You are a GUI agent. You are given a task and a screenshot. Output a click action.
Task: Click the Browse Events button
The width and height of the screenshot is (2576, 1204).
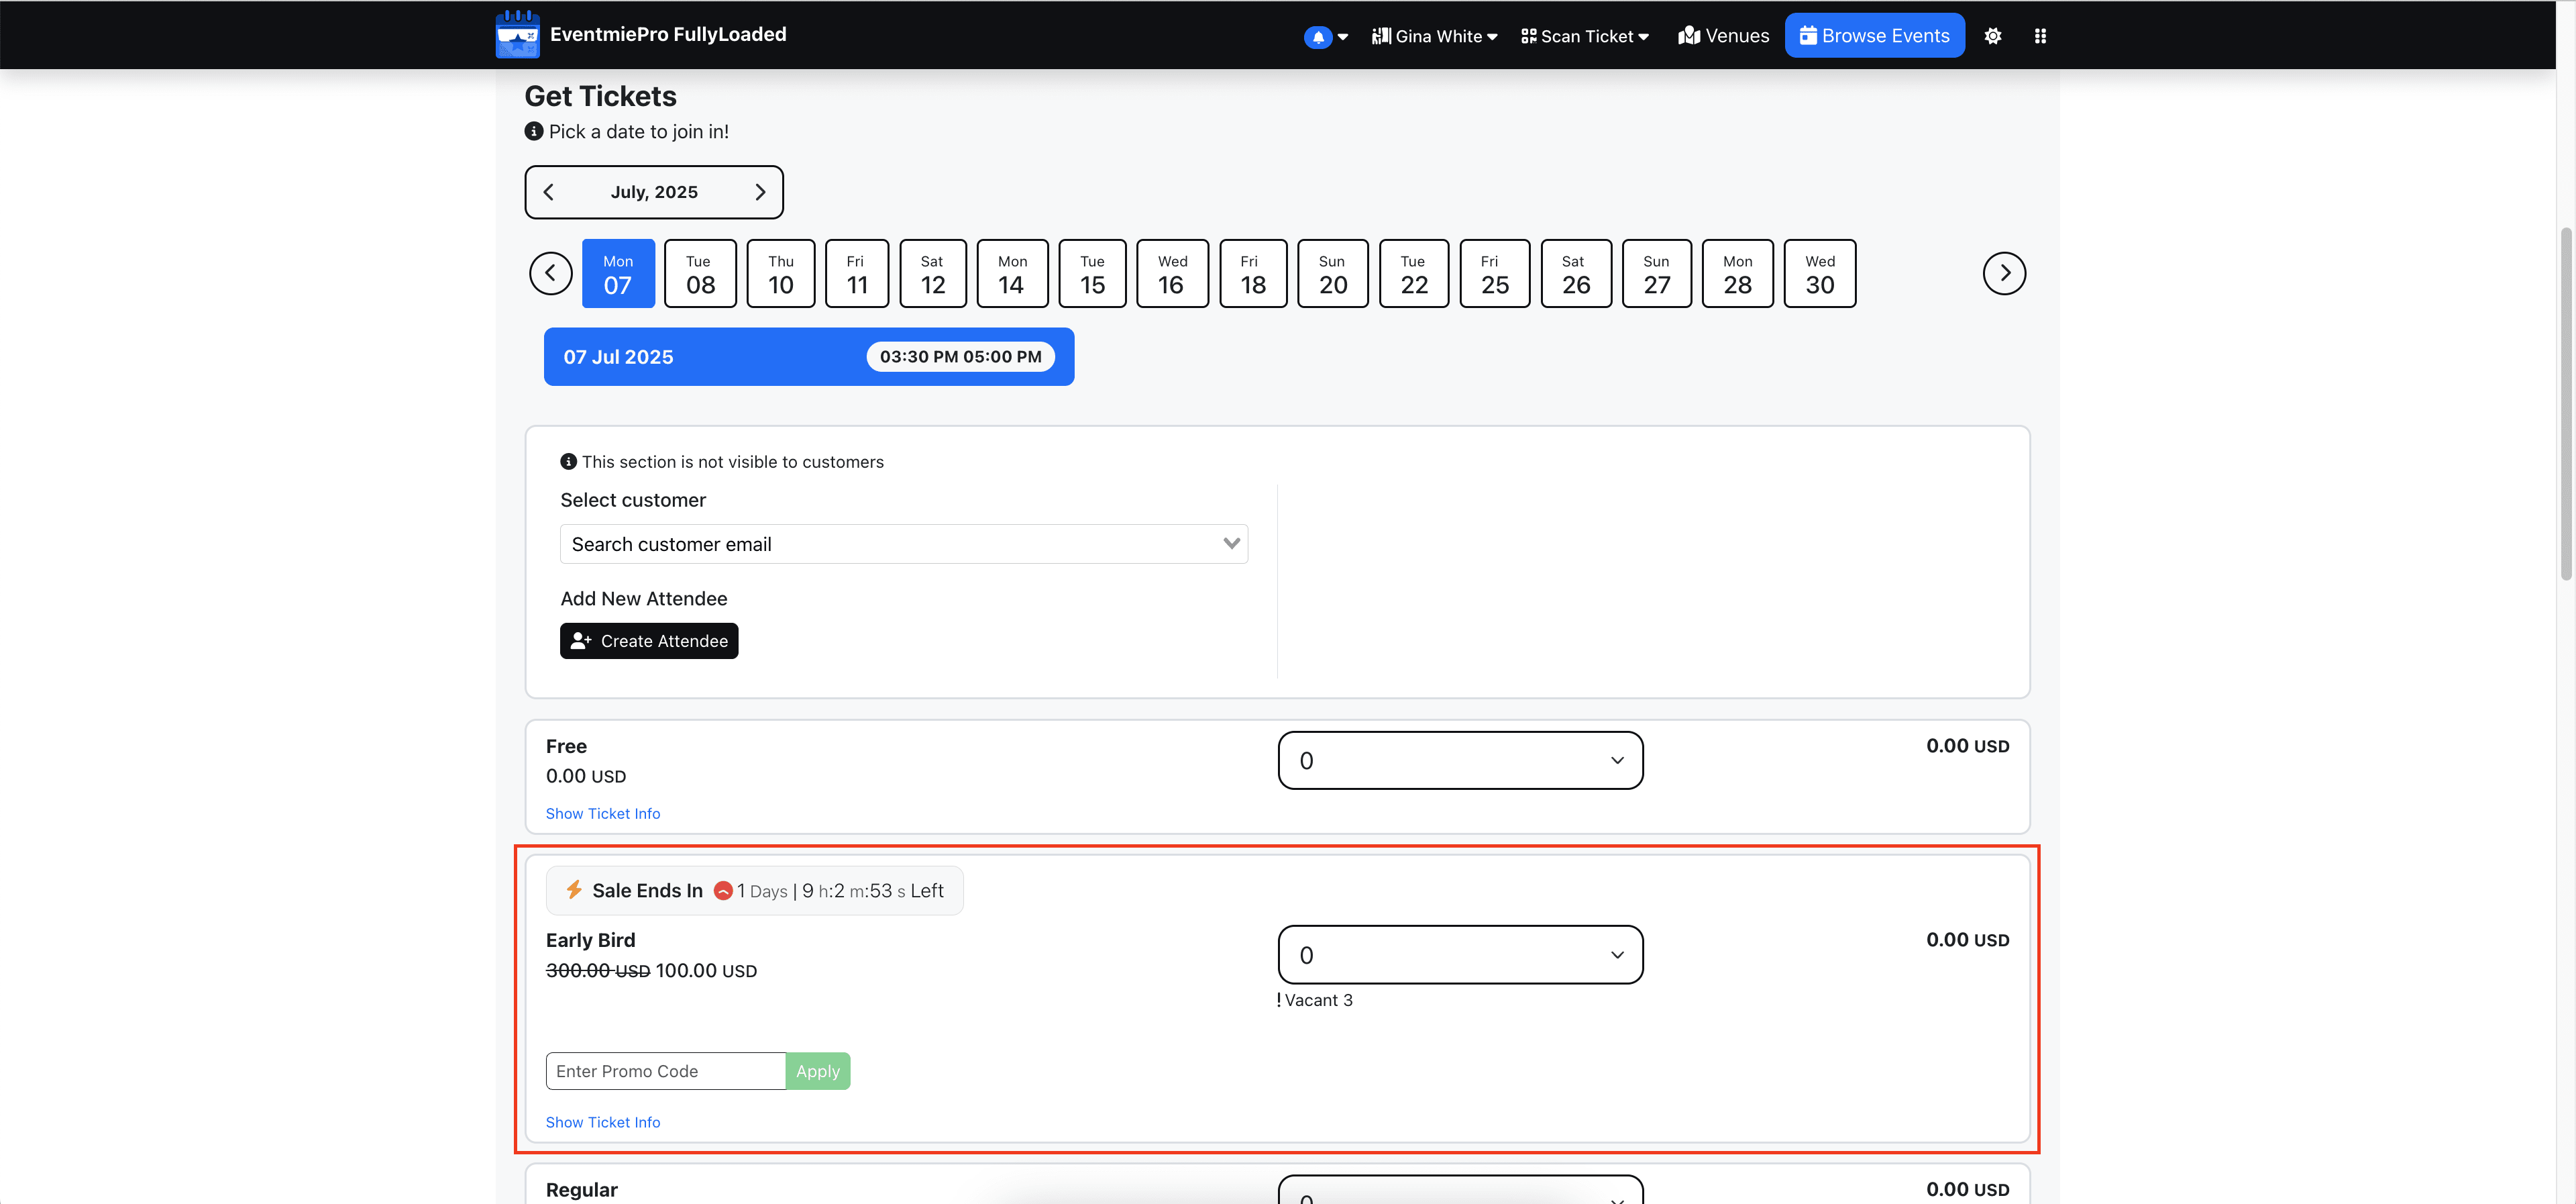1874,36
